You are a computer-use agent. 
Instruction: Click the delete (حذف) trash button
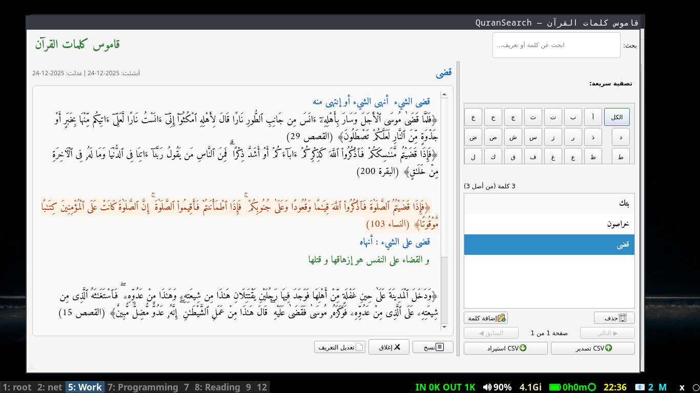tap(614, 318)
